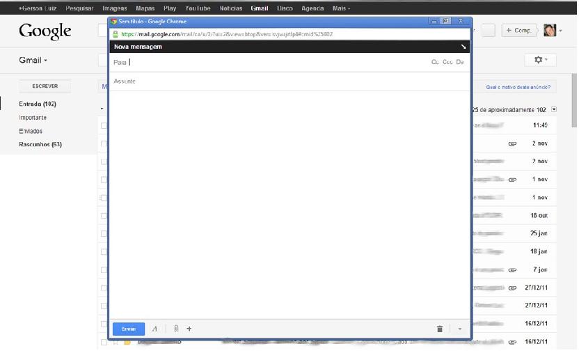Open Mapas in top bar
Screen dimensions: 579x360
pyautogui.click(x=145, y=8)
